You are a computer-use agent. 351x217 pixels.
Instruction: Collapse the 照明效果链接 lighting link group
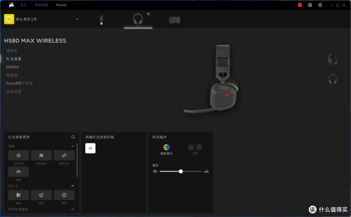72,209
